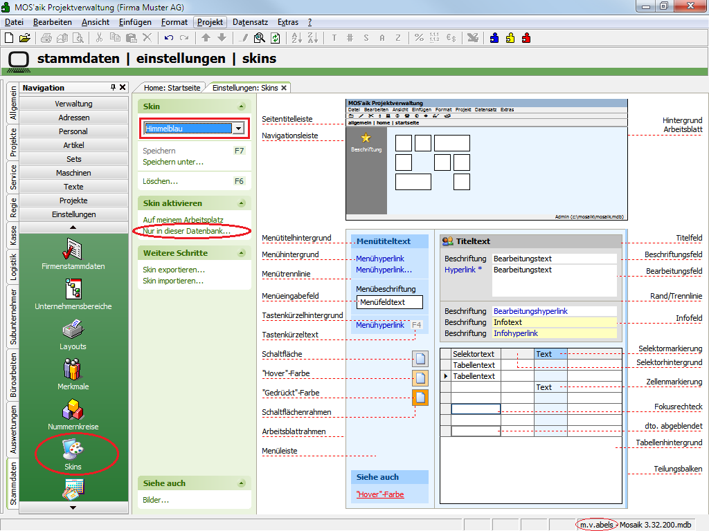Viewport: 709px width, 531px height.
Task: Click the Search magnifier toolbar icon
Action: 259,38
